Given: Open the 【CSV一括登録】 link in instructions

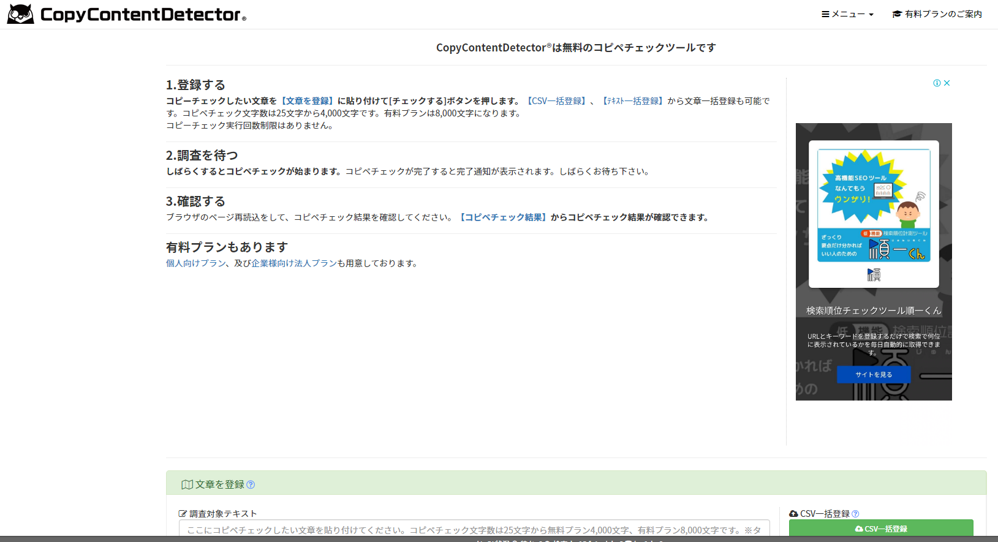Looking at the screenshot, I should pos(557,101).
